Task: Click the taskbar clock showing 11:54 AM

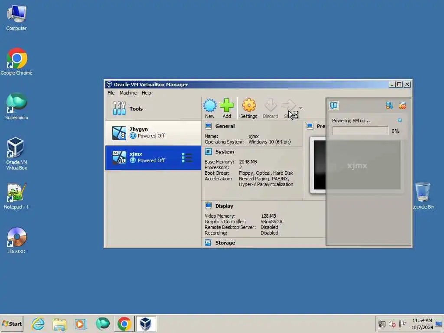Action: pos(422,324)
